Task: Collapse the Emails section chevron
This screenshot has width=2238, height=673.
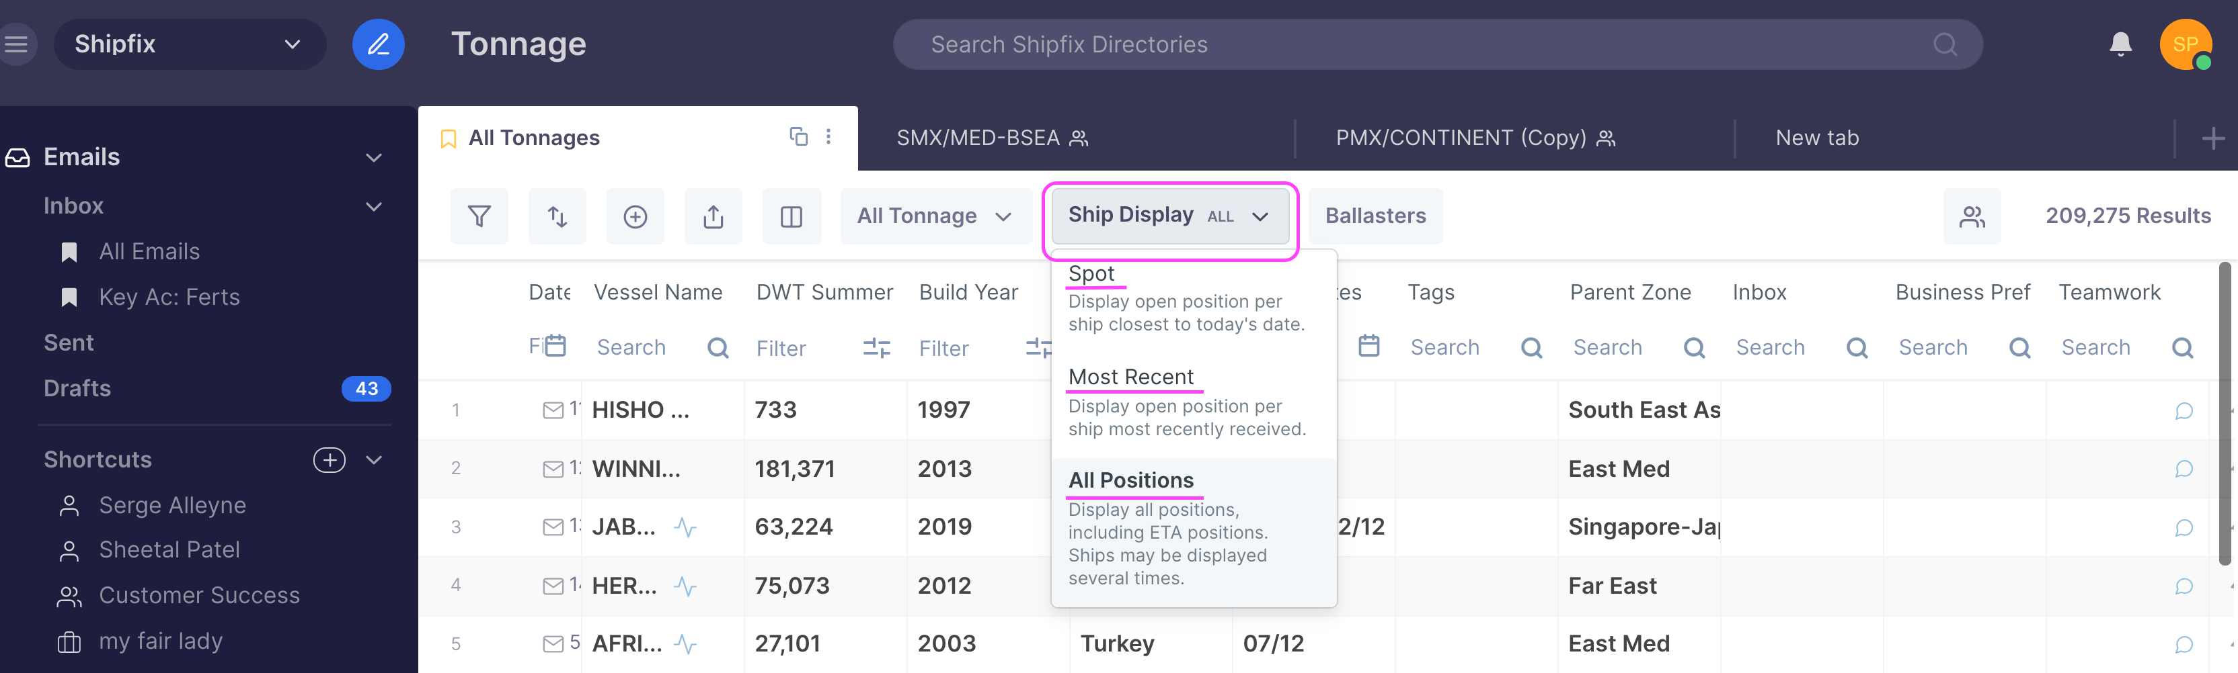Action: [374, 157]
